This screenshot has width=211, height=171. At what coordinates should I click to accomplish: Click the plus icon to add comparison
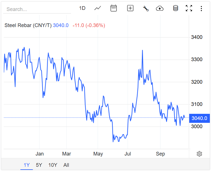point(130,8)
